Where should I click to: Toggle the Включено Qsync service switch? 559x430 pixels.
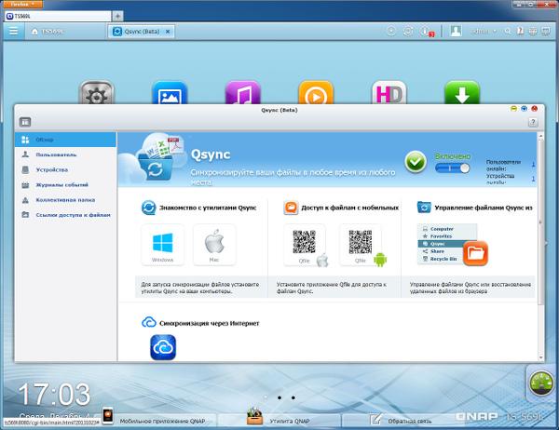(453, 168)
